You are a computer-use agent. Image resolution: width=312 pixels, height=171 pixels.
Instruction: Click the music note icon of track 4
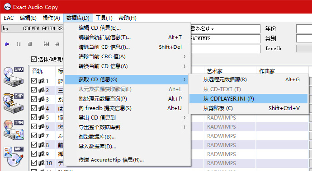pos(42,108)
